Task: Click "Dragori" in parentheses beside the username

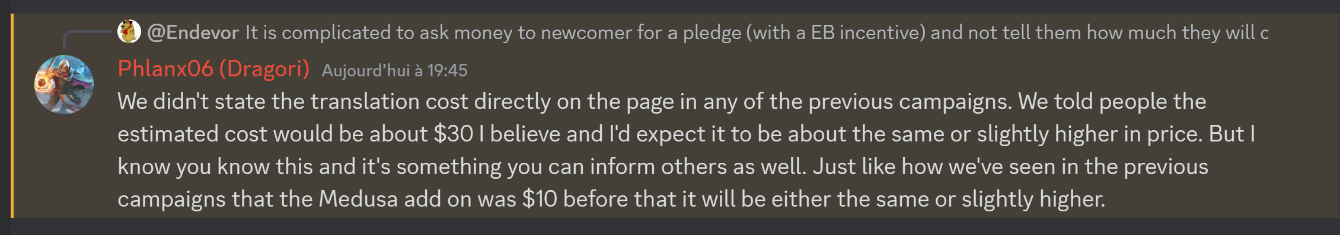Action: pyautogui.click(x=264, y=69)
